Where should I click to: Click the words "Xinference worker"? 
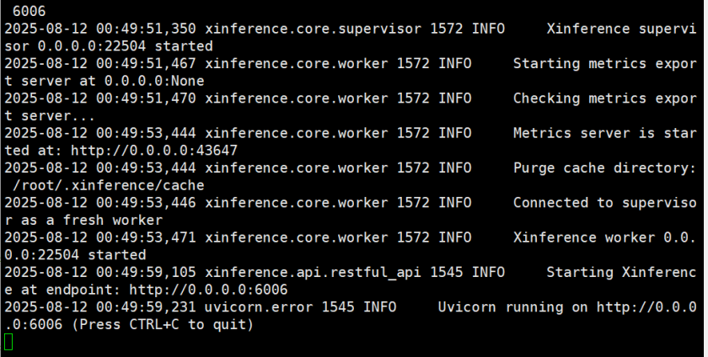[x=583, y=237]
